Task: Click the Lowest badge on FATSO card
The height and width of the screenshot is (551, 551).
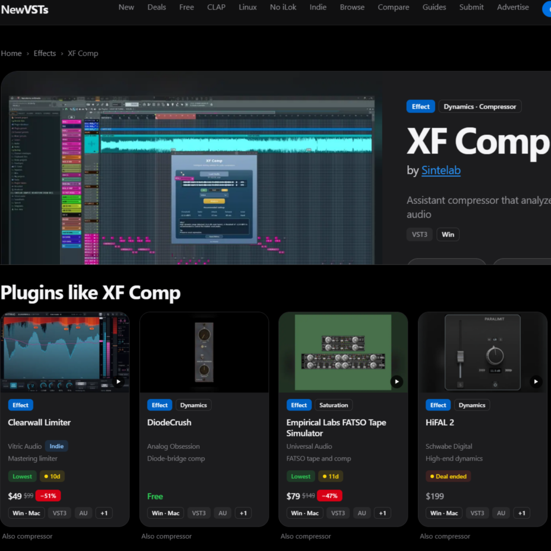Action: point(301,477)
